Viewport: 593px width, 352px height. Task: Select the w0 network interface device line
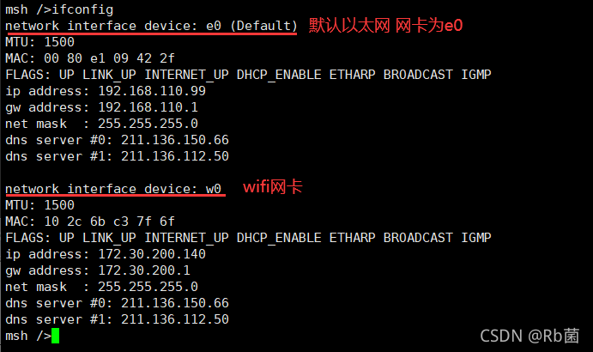tap(113, 189)
